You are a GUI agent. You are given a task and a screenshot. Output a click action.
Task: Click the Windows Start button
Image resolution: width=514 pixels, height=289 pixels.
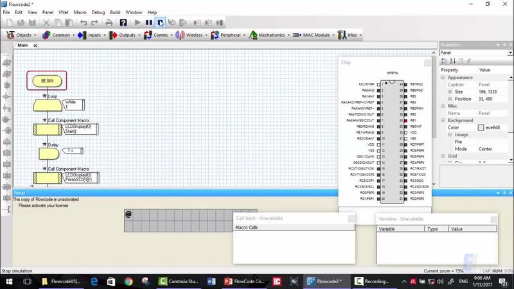click(9, 281)
